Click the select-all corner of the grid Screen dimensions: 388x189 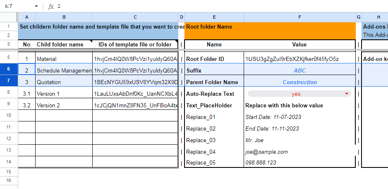[9, 17]
